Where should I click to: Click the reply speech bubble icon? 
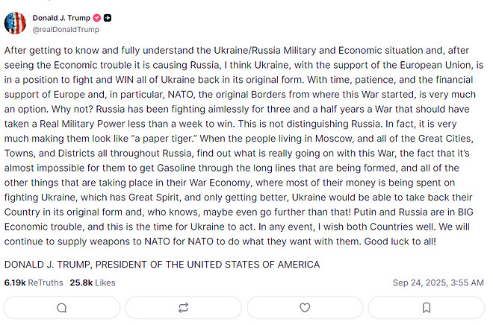coord(61,307)
